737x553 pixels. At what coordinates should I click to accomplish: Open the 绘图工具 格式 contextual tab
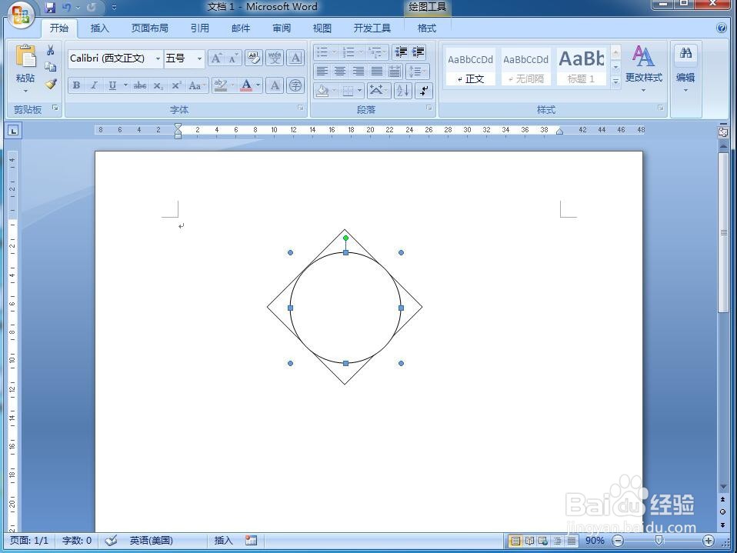[426, 28]
